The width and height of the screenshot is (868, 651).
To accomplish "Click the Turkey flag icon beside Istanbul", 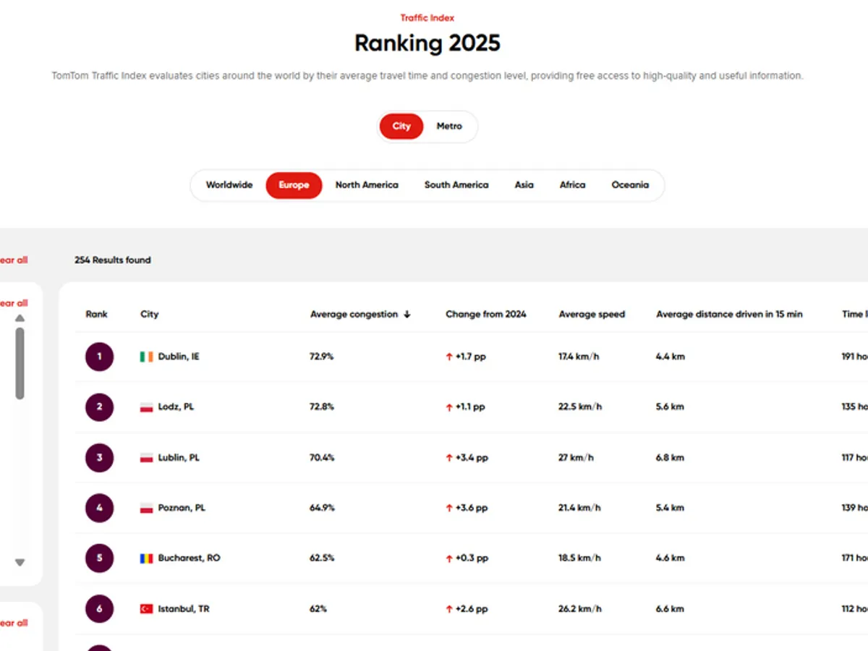I will (x=146, y=609).
